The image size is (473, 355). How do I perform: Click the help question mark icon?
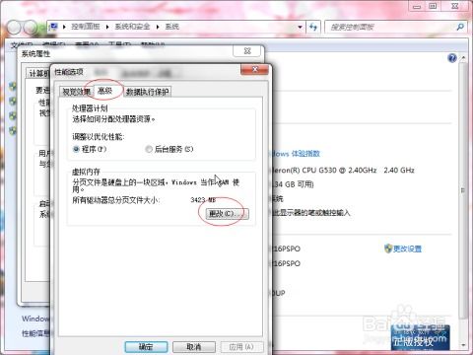[452, 58]
